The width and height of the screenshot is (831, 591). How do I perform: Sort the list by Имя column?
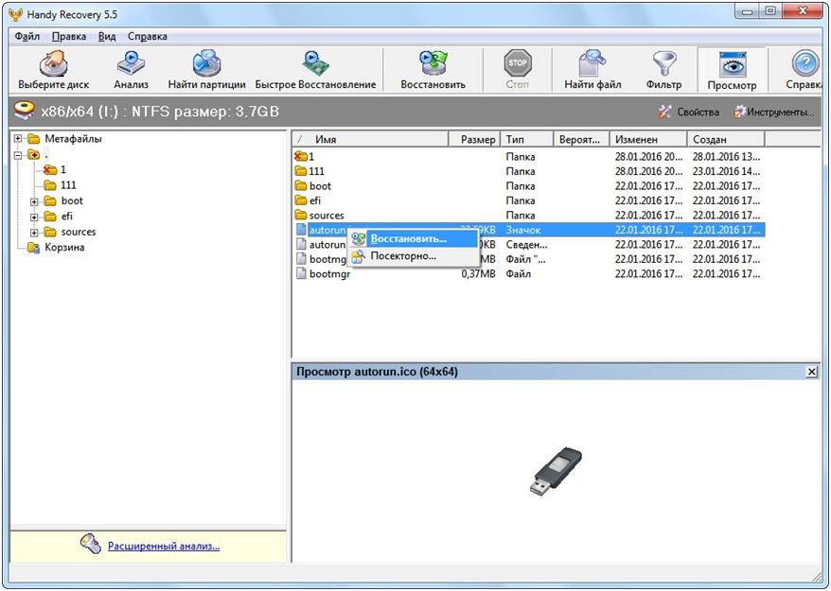[x=370, y=139]
